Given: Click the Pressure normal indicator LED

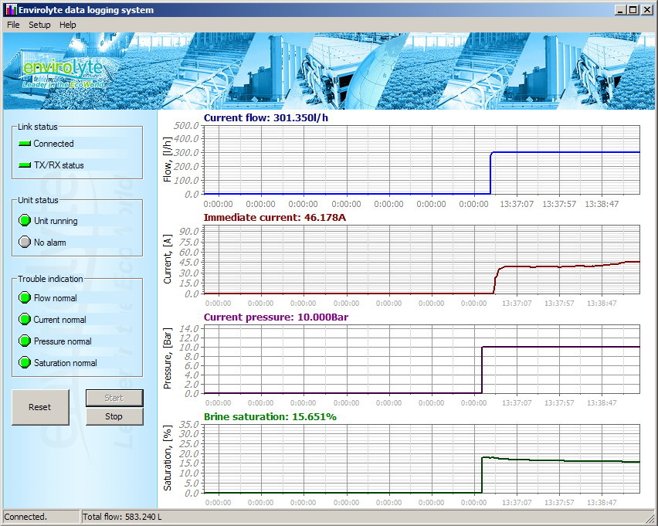Looking at the screenshot, I should click(25, 341).
